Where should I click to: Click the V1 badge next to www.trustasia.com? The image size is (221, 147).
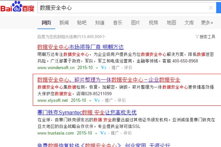(x=103, y=133)
